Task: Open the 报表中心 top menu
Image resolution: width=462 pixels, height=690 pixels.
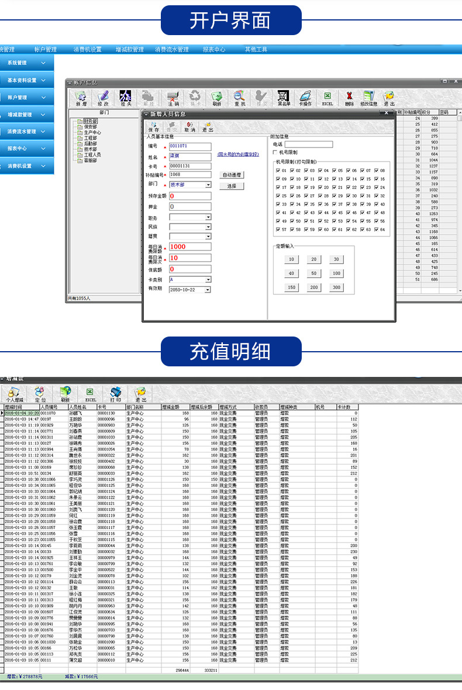Action: coord(213,50)
